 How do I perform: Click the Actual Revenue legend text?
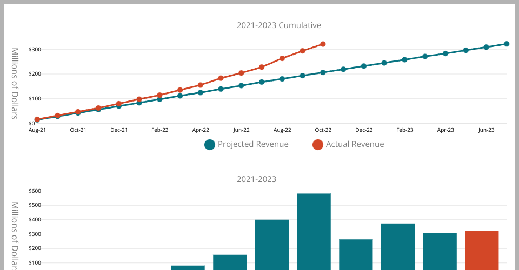(355, 144)
